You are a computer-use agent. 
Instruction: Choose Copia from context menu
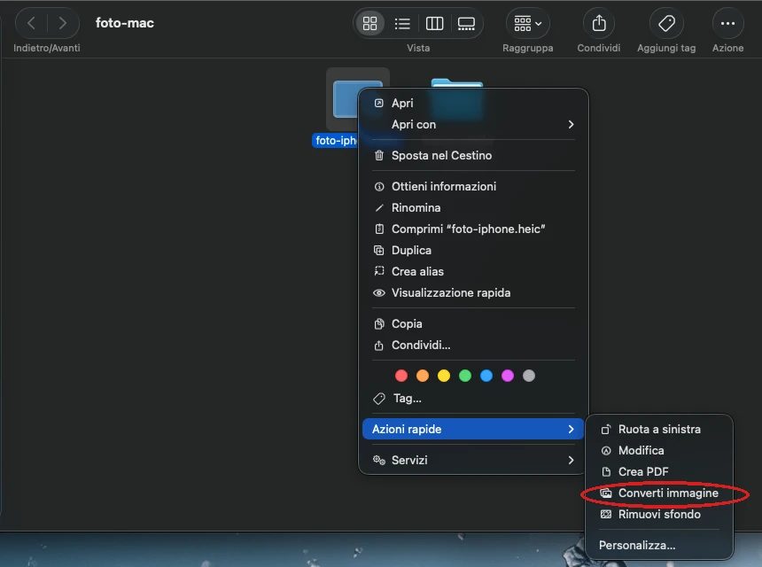click(473, 324)
